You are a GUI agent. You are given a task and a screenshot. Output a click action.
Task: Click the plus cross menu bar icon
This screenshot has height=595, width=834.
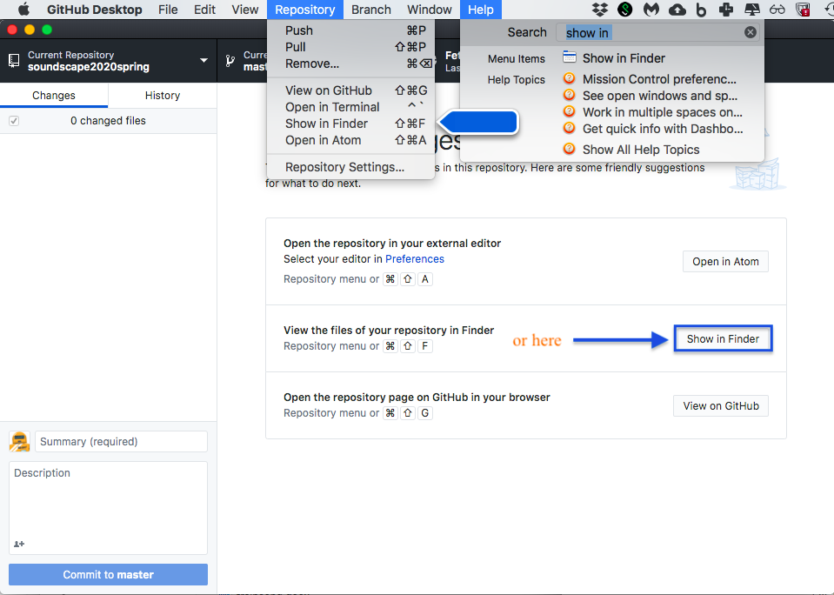pyautogui.click(x=725, y=9)
